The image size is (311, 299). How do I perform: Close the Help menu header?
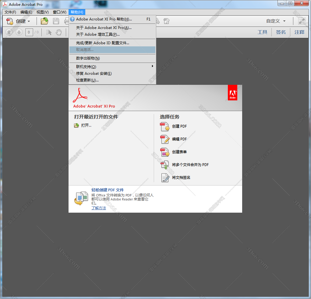(x=77, y=12)
